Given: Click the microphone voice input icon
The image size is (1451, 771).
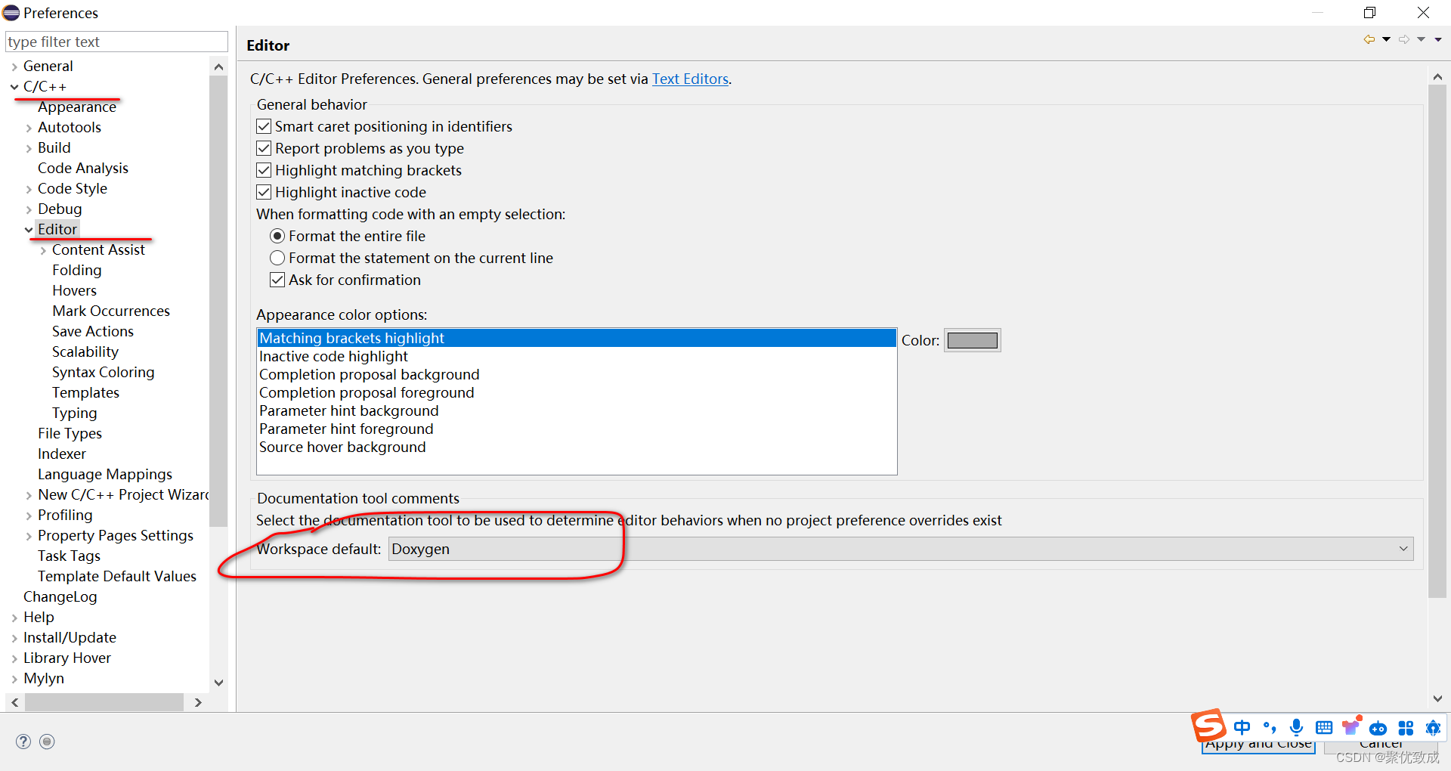Looking at the screenshot, I should pos(1296,727).
